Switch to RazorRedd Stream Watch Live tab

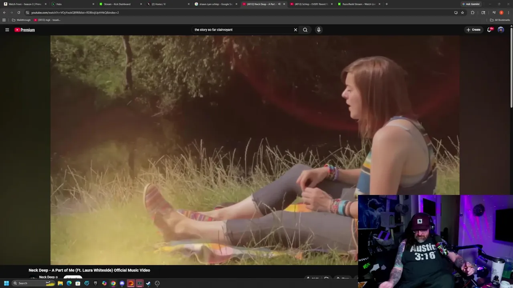358,4
